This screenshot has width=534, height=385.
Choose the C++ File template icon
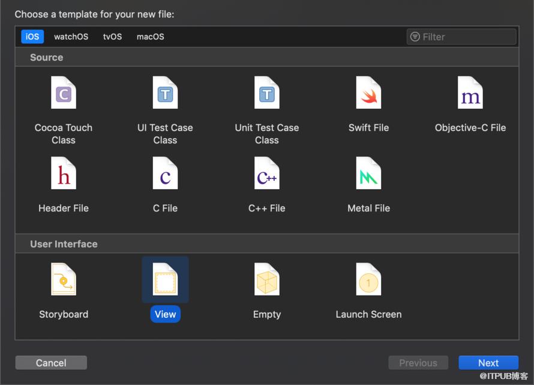pos(267,173)
